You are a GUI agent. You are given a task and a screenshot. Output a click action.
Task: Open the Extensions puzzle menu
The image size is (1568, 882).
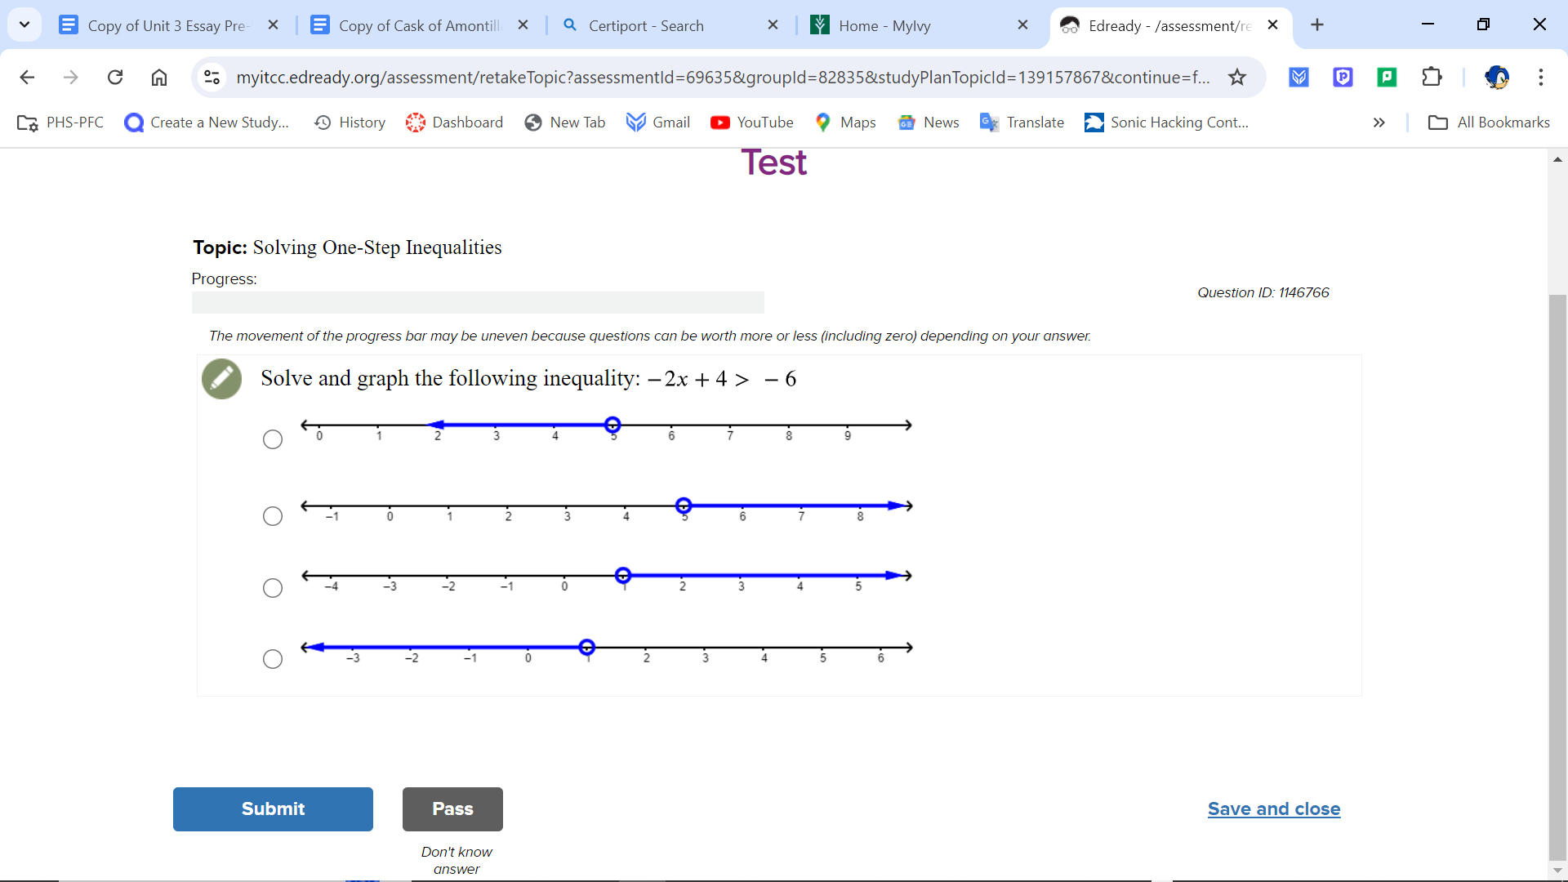click(1432, 77)
